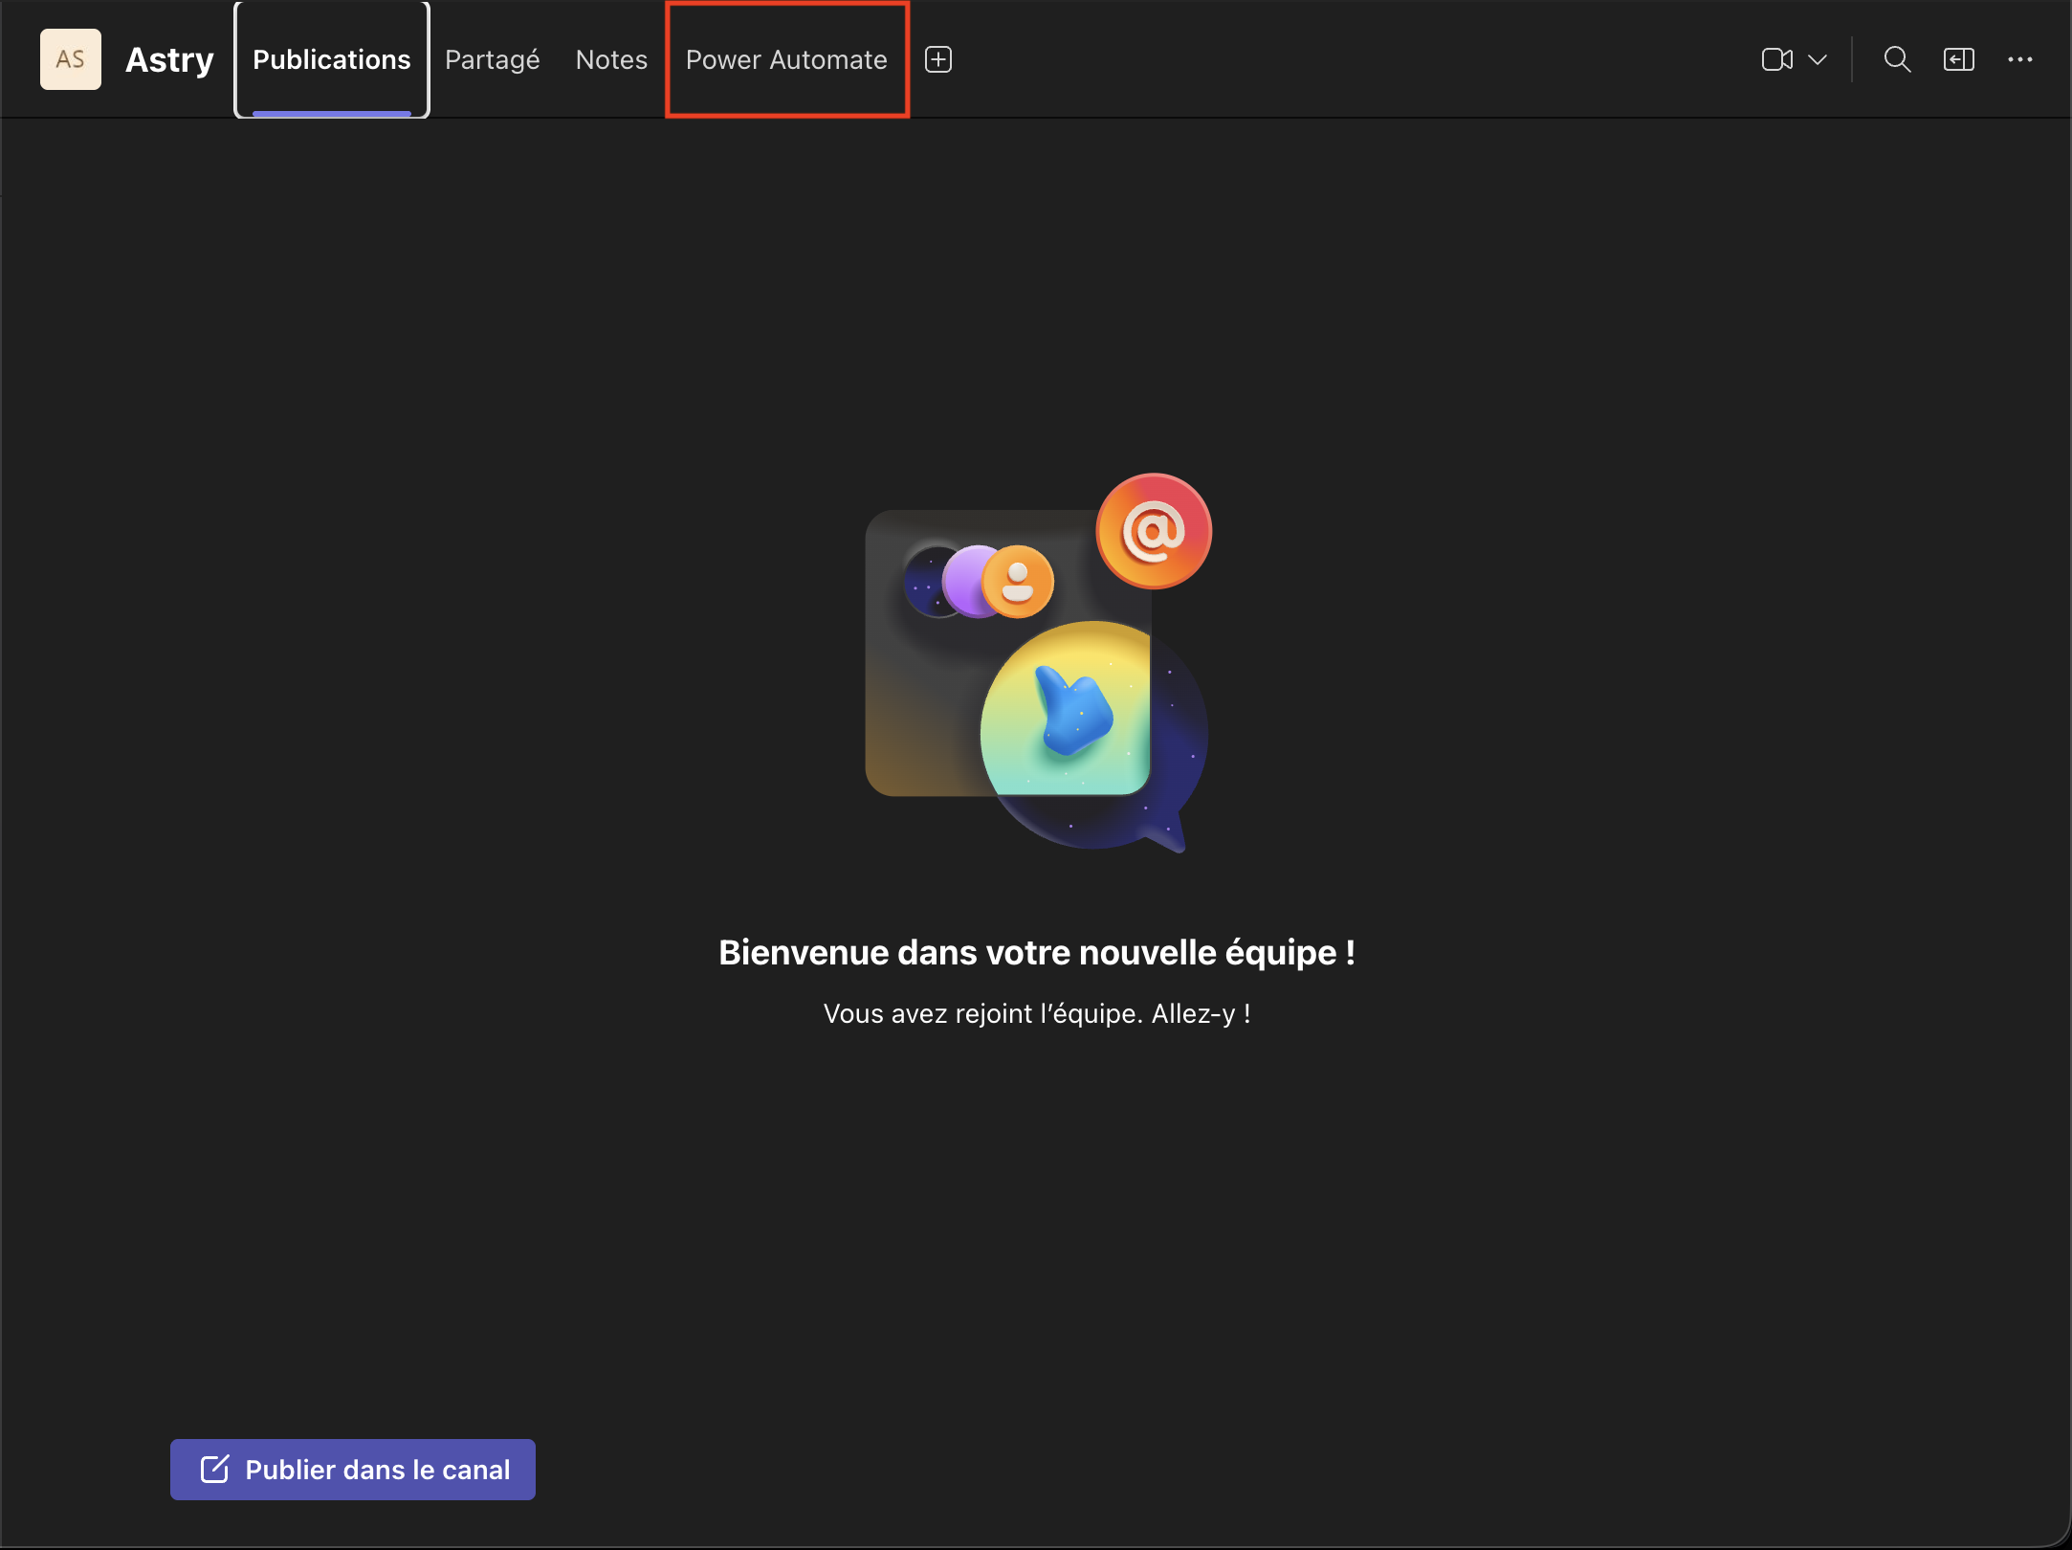2072x1550 pixels.
Task: Open more channel options with the ellipsis
Action: pyautogui.click(x=2021, y=58)
